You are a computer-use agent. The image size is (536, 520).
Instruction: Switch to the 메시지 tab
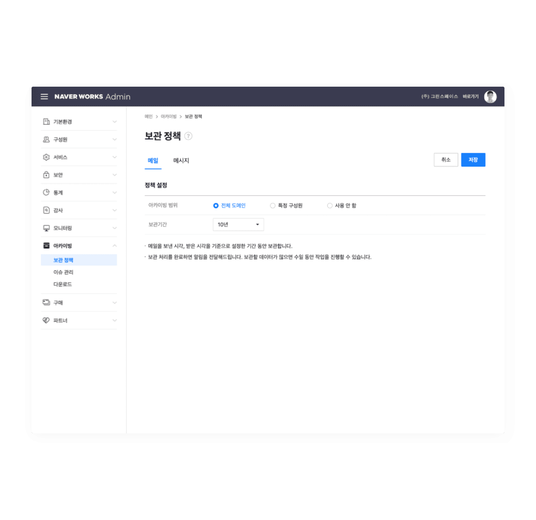(x=181, y=161)
